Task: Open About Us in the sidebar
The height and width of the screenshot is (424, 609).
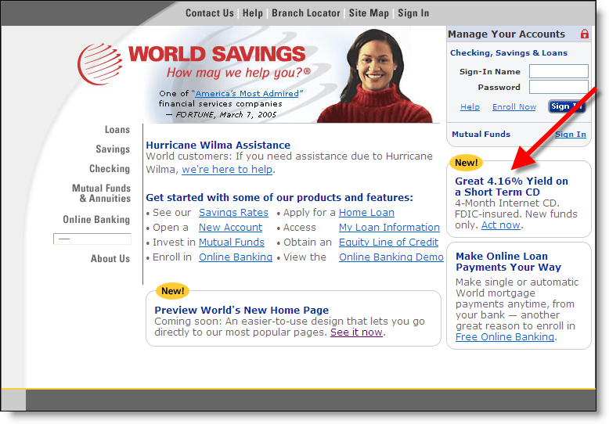Action: (x=110, y=259)
